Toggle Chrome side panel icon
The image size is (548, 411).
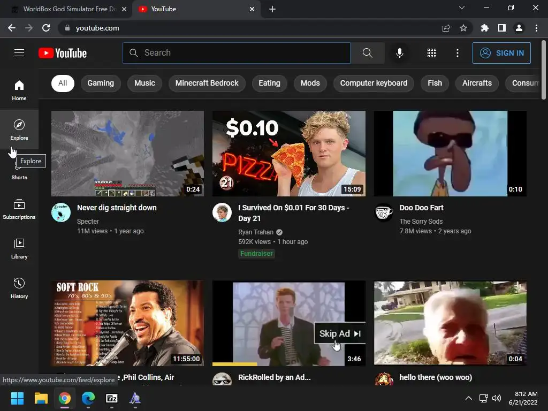tap(501, 28)
